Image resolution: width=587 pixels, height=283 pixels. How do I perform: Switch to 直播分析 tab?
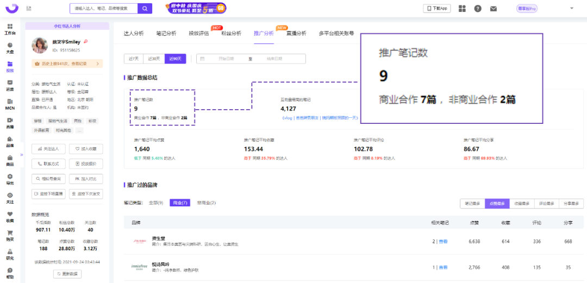pyautogui.click(x=296, y=33)
